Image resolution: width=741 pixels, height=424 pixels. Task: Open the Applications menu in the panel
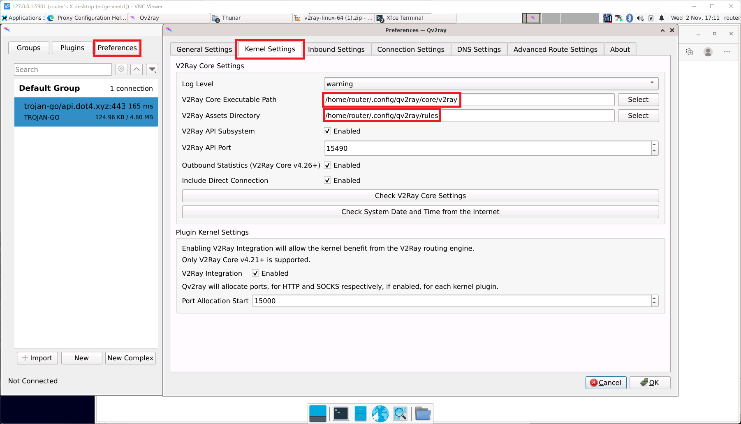(23, 18)
